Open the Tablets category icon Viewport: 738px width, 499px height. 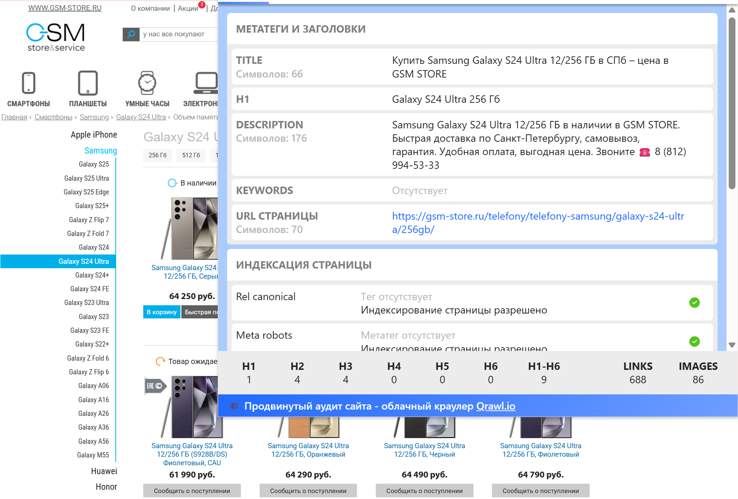pos(88,83)
